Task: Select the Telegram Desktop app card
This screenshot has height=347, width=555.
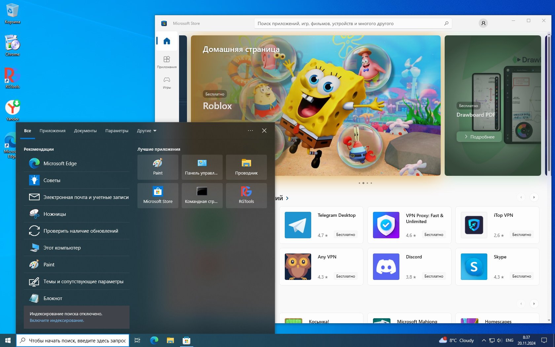Action: [x=321, y=225]
